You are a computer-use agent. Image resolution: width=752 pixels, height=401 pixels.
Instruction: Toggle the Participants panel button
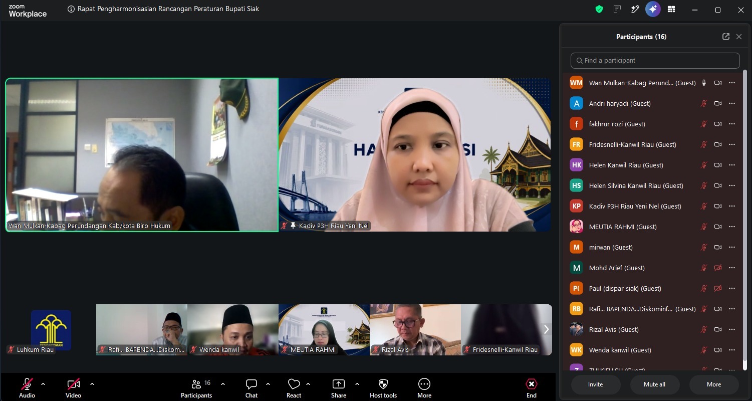[196, 388]
